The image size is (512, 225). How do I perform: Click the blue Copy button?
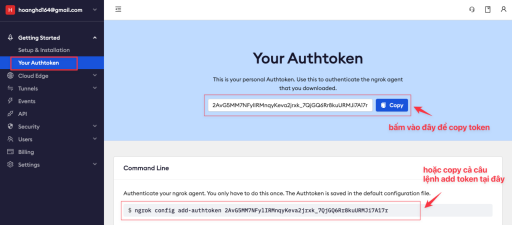[392, 105]
